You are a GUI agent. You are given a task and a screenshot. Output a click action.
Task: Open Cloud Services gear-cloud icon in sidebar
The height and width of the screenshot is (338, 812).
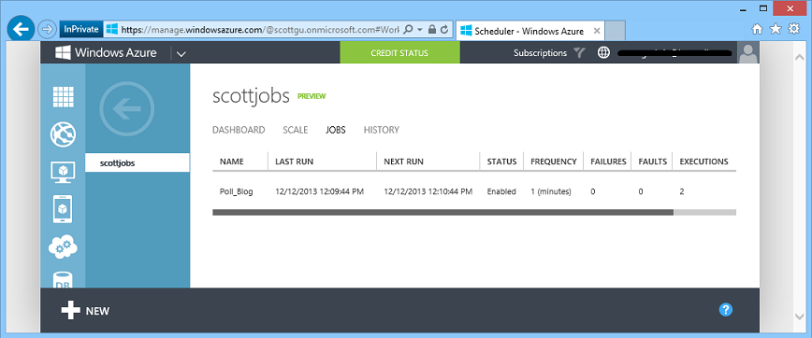[x=64, y=247]
